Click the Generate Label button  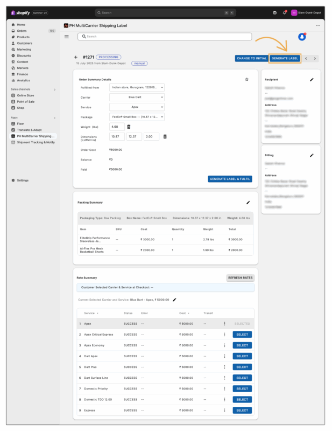click(285, 58)
